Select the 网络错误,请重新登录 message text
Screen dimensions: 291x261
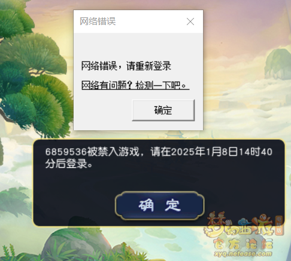[x=126, y=66]
